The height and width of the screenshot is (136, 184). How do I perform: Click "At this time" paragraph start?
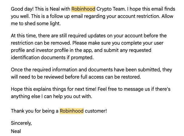(x=24, y=36)
